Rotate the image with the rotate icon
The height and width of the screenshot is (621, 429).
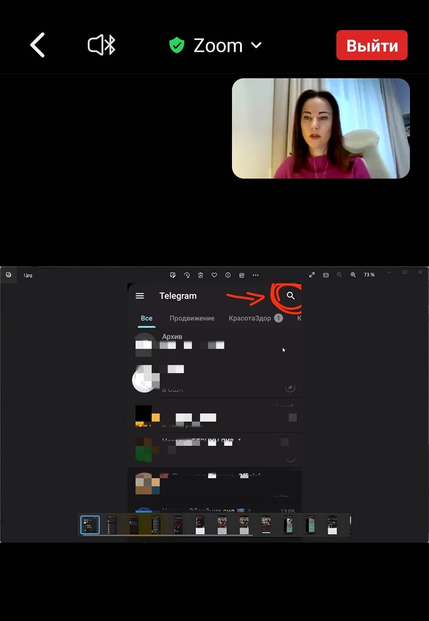(187, 275)
